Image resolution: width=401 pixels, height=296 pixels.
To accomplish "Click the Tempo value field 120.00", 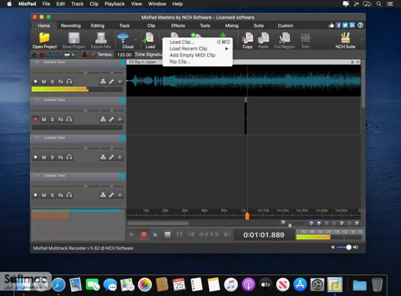I will pyautogui.click(x=124, y=55).
